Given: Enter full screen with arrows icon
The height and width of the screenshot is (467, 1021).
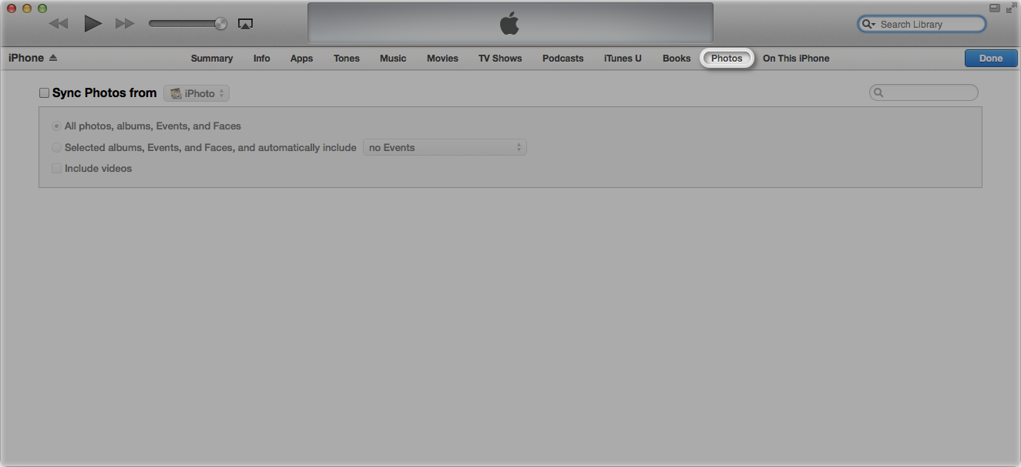Looking at the screenshot, I should coord(1011,8).
